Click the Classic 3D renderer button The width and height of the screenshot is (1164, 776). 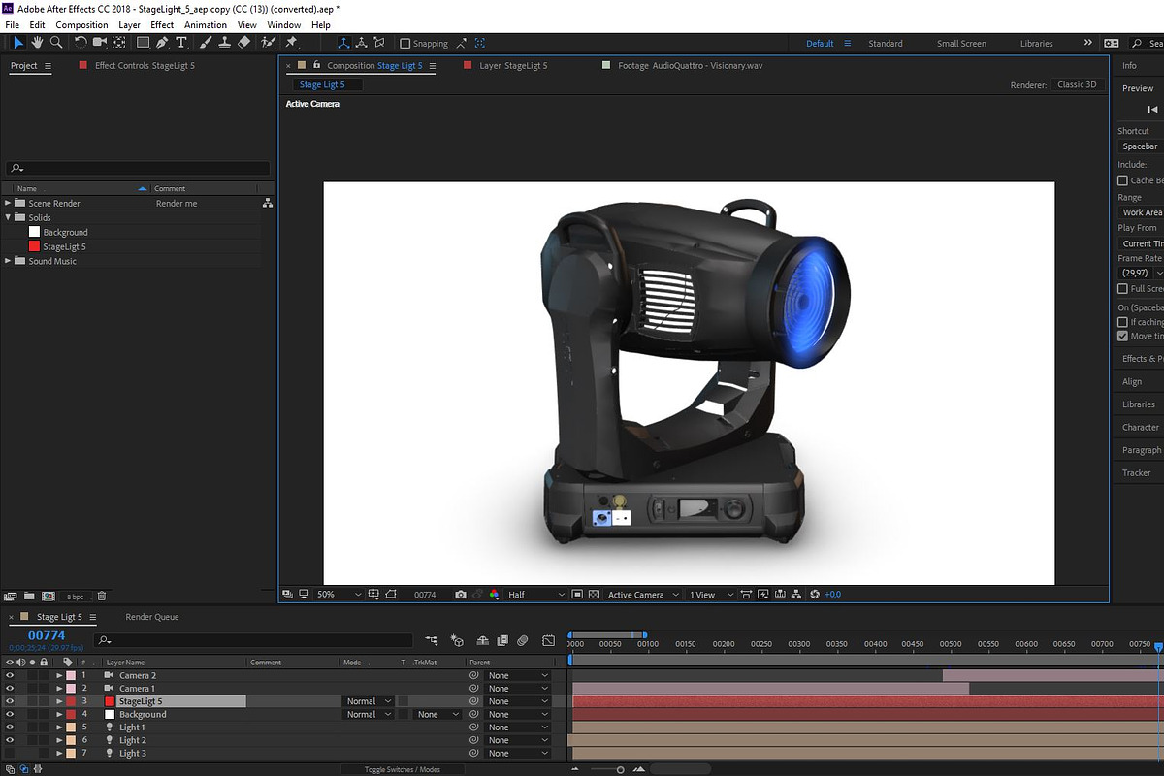[1078, 85]
